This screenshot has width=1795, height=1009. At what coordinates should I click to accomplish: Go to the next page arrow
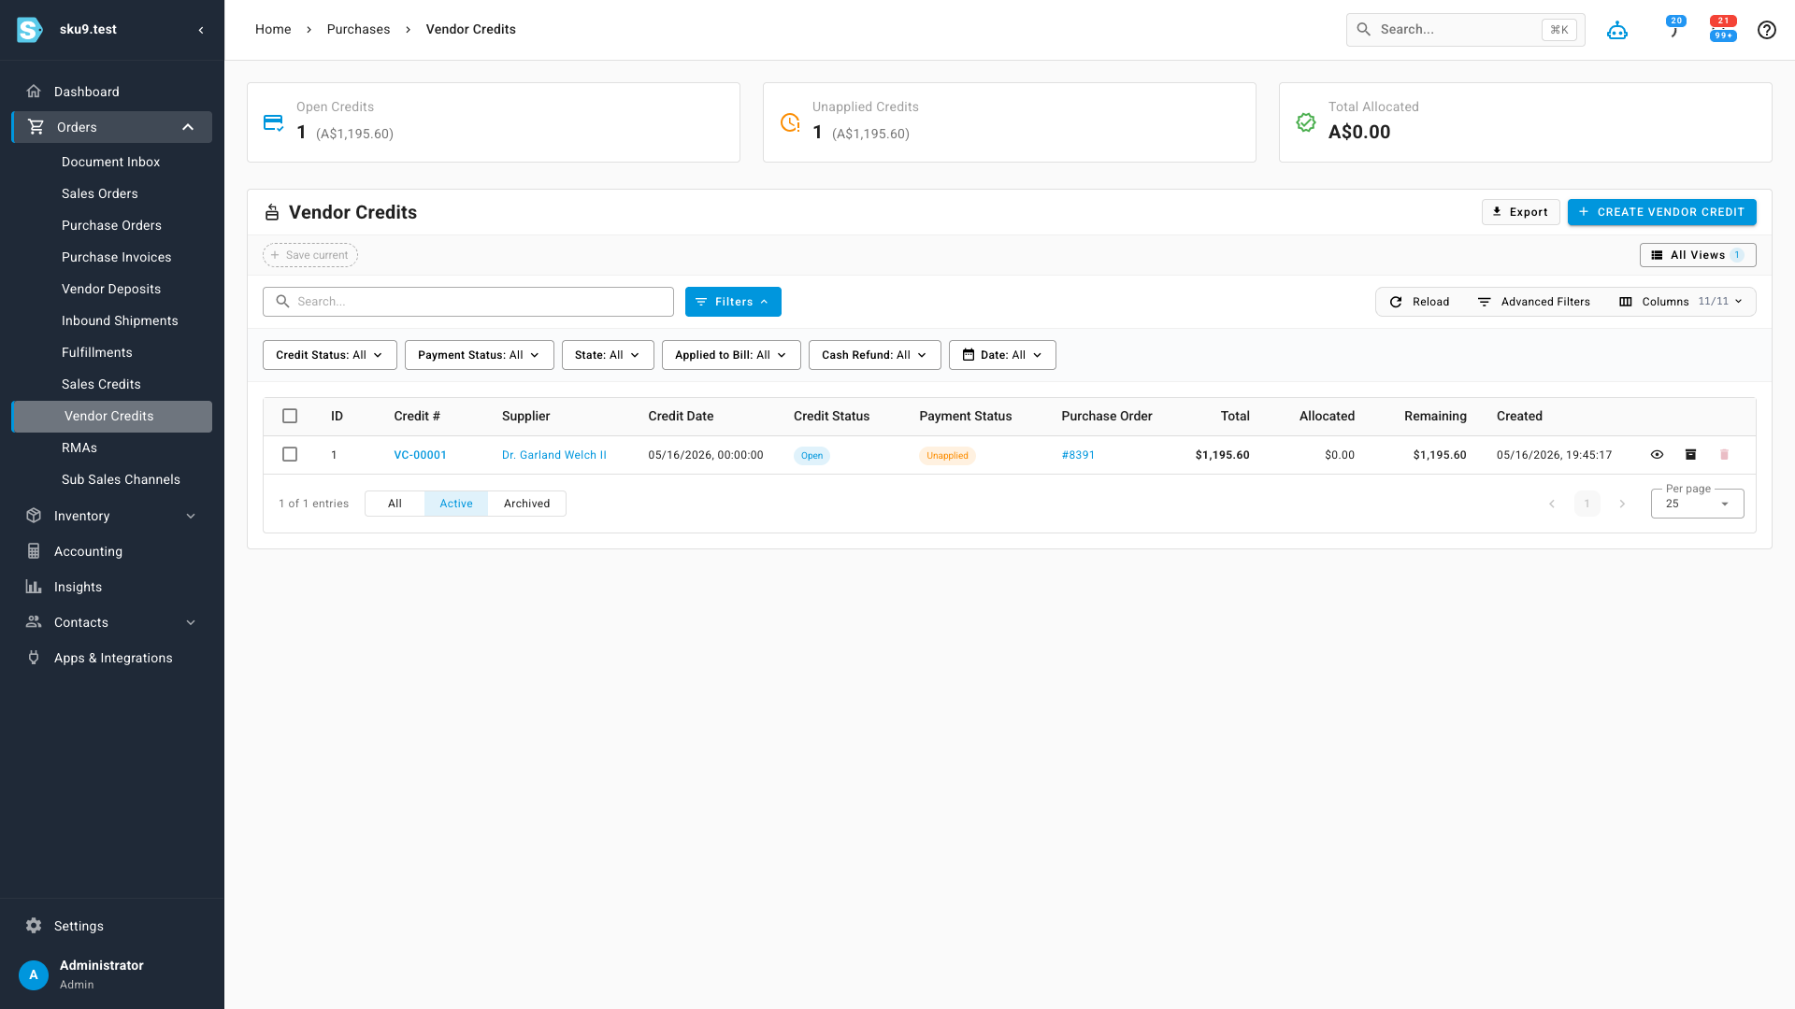pos(1622,504)
